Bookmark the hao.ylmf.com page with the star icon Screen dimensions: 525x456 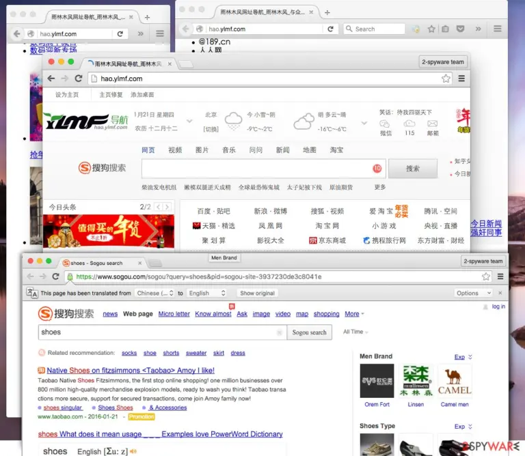446,79
